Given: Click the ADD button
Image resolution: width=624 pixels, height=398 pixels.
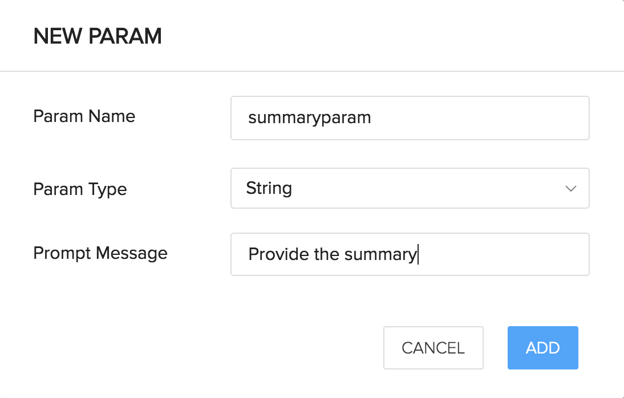Looking at the screenshot, I should pyautogui.click(x=543, y=348).
